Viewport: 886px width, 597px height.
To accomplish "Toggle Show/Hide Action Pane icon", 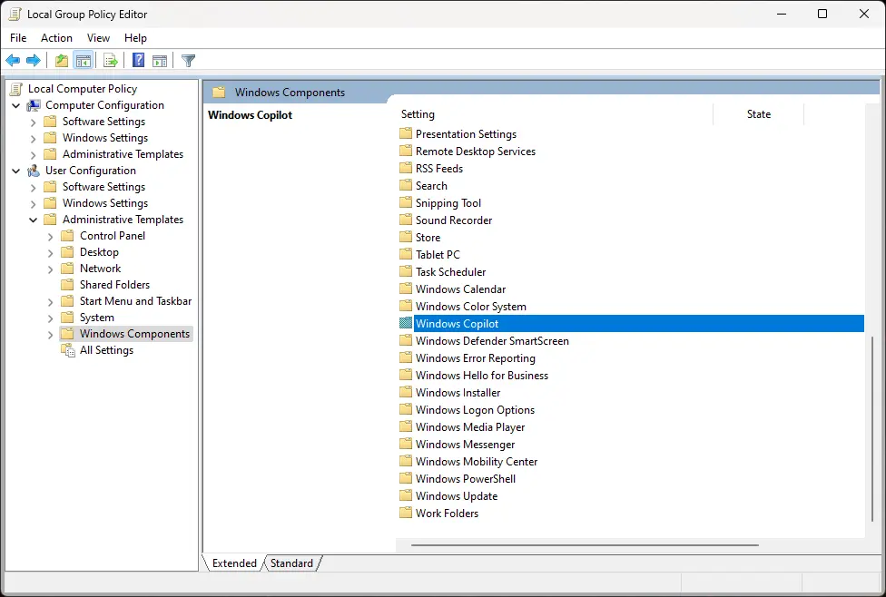I will 160,61.
